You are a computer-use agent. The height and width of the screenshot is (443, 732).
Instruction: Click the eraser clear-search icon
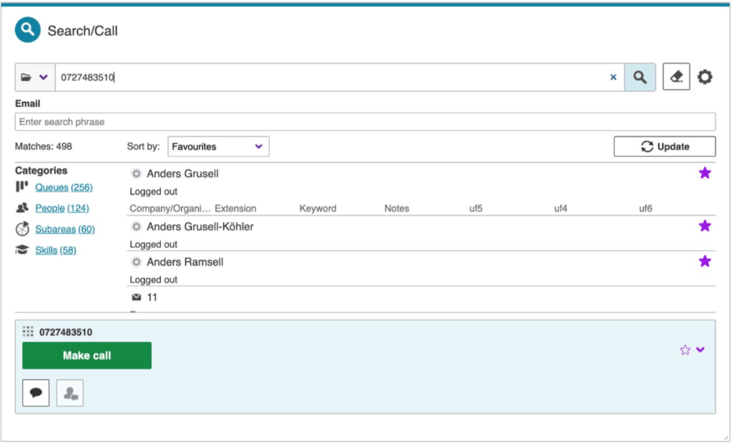tap(676, 77)
